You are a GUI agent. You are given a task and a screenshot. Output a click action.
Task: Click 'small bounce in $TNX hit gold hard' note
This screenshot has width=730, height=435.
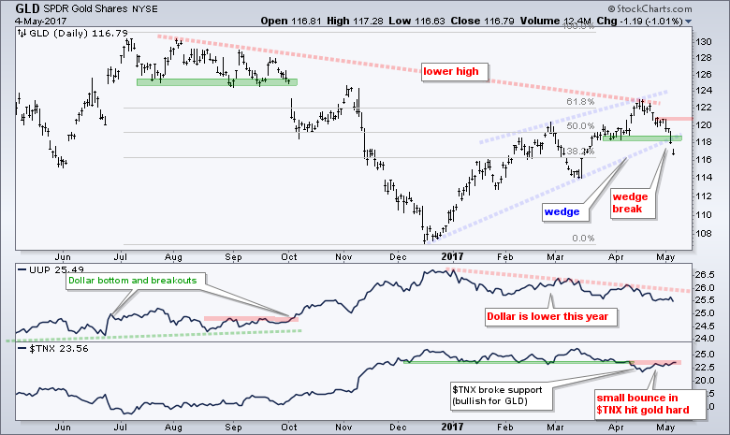pyautogui.click(x=650, y=404)
